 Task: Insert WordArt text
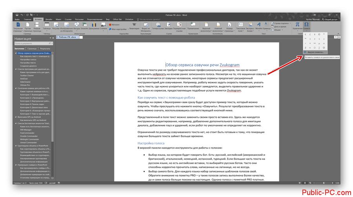point(259,26)
